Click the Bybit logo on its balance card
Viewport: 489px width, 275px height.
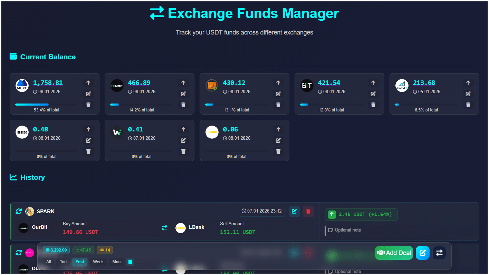(x=307, y=85)
